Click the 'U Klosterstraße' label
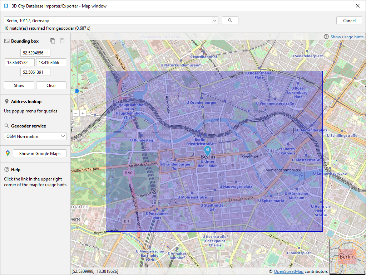Viewport: 366px width, 275px height. pos(306,160)
